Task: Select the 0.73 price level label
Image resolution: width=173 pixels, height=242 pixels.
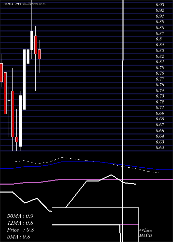Action: point(160,96)
